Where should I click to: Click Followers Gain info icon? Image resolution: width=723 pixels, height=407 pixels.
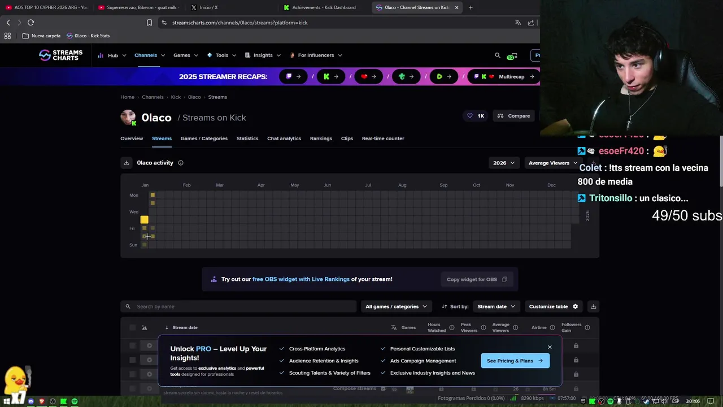click(x=587, y=327)
